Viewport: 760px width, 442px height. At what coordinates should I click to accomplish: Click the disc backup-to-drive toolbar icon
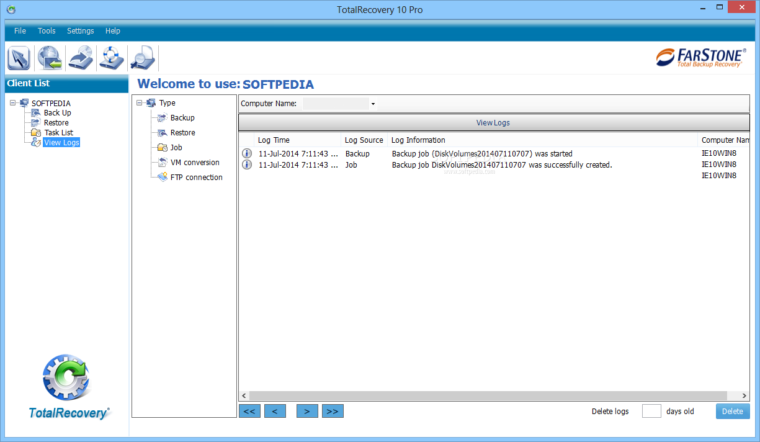click(81, 58)
